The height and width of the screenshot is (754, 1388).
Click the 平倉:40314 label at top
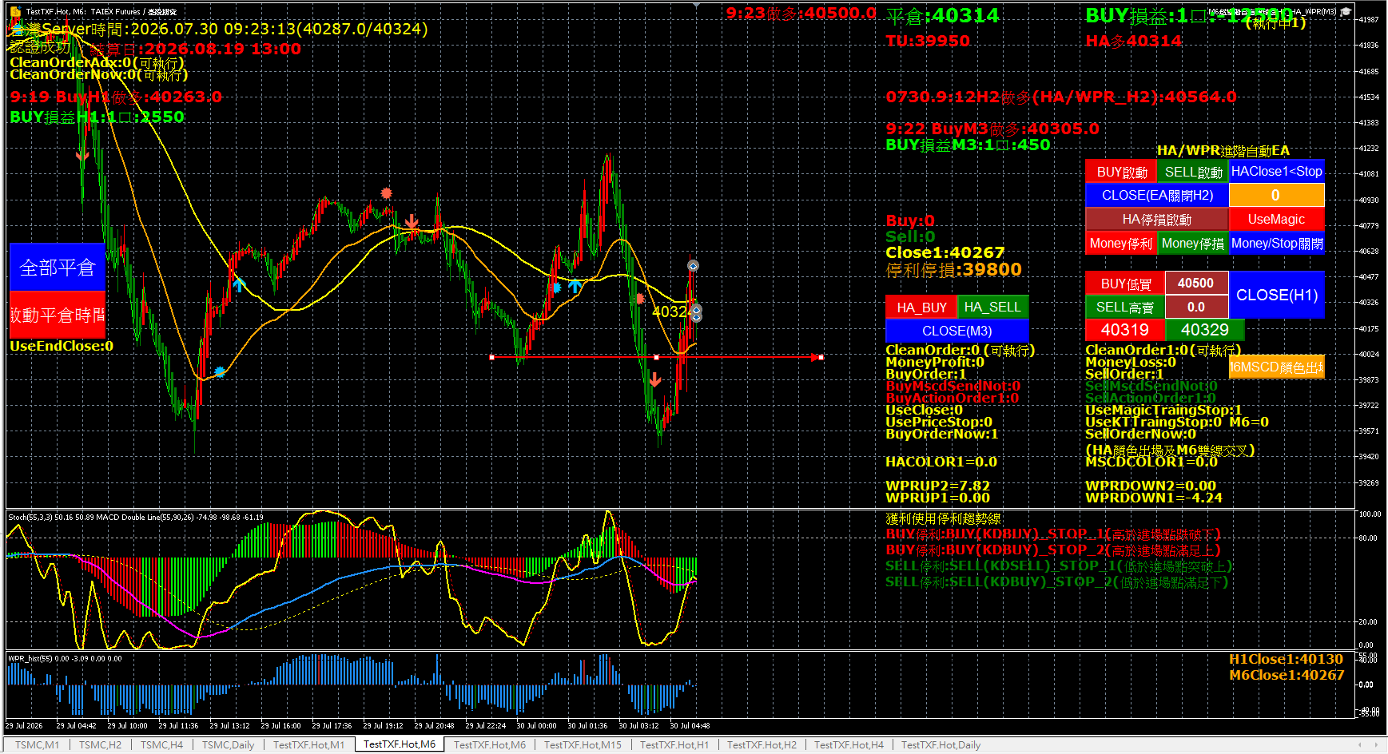click(x=943, y=16)
